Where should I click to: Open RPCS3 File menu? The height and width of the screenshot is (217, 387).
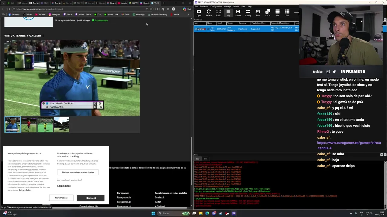pos(196,6)
